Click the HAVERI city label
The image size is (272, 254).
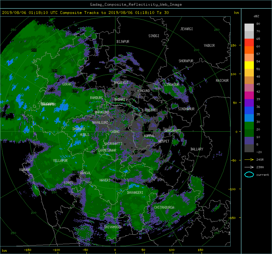(x=105, y=180)
